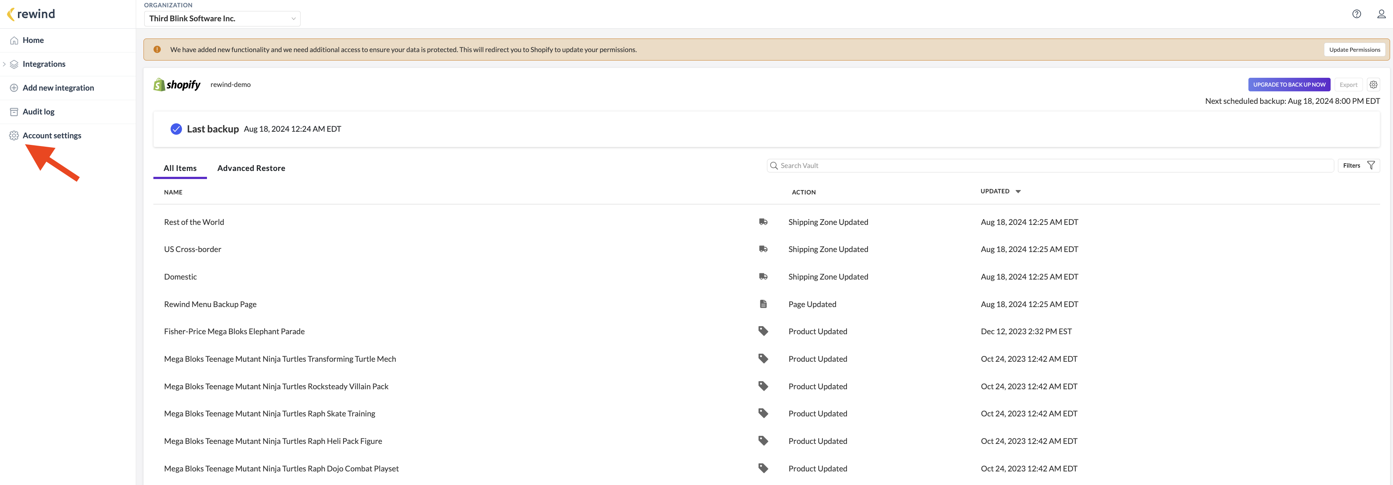
Task: Click the search magnifier icon in Vault search
Action: pyautogui.click(x=774, y=166)
